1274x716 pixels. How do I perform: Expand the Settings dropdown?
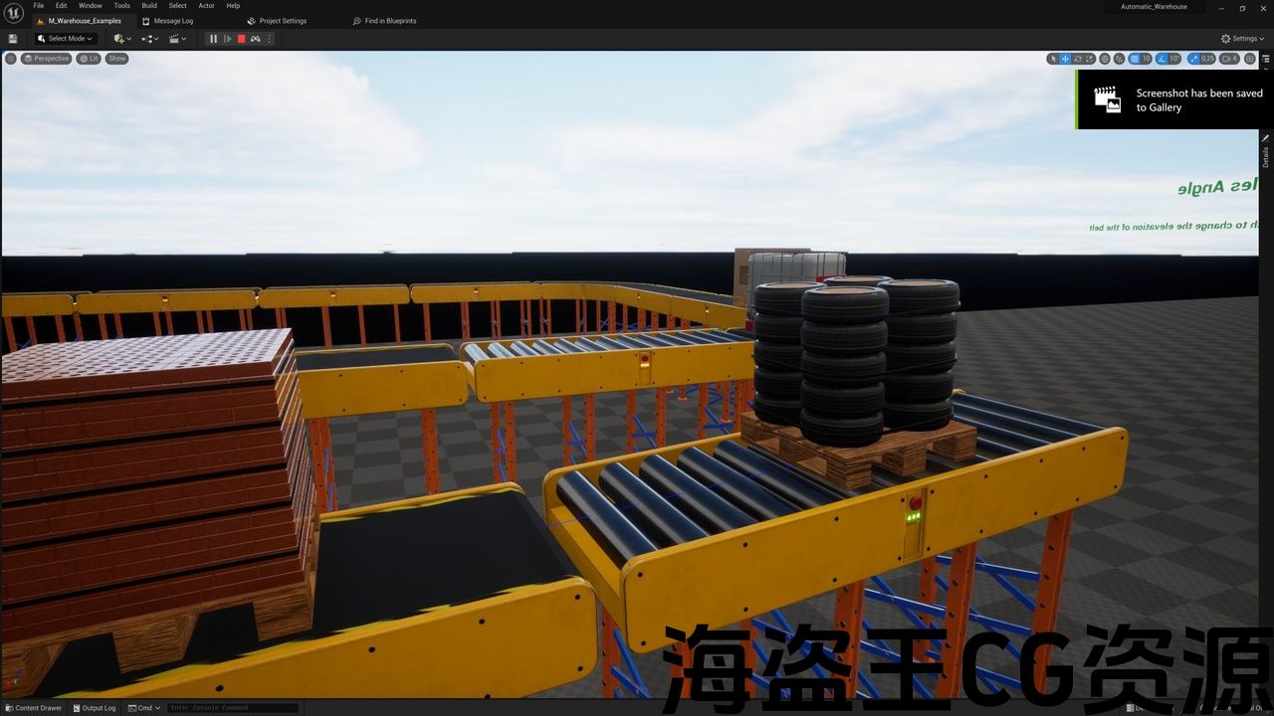[x=1244, y=39]
